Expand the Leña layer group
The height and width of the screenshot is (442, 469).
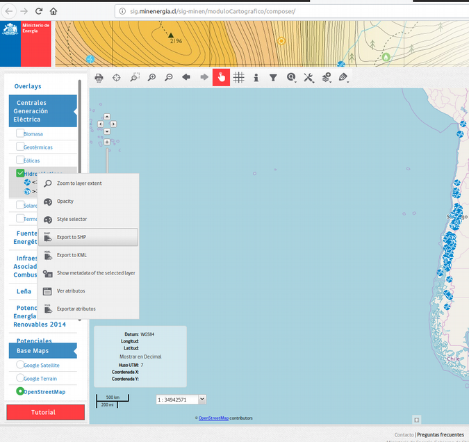(24, 291)
